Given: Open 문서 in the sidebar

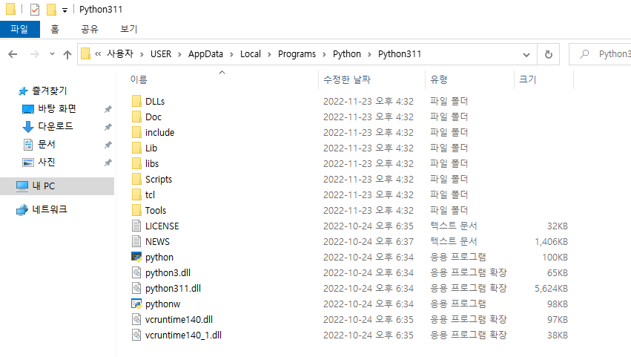Looking at the screenshot, I should tap(46, 144).
